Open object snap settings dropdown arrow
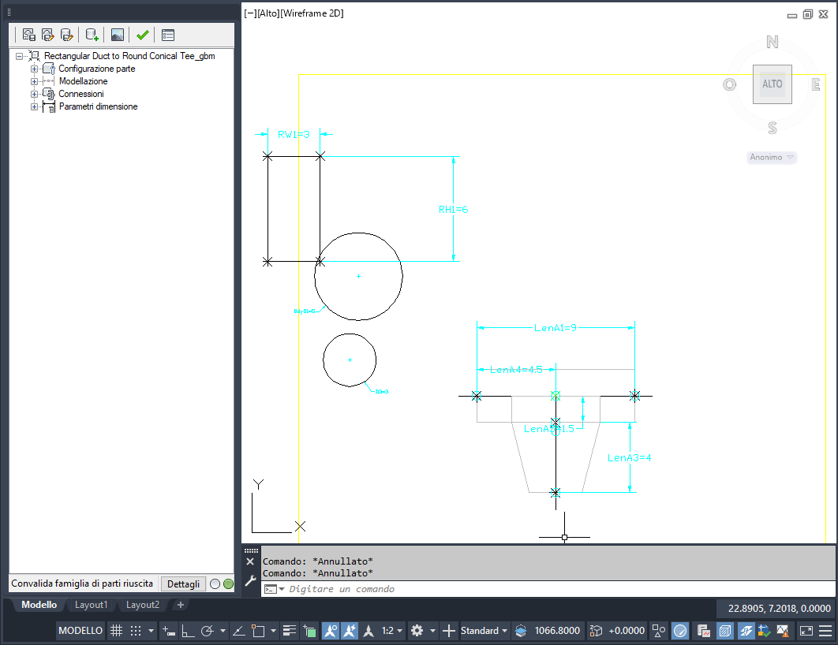This screenshot has width=838, height=645. pyautogui.click(x=273, y=631)
